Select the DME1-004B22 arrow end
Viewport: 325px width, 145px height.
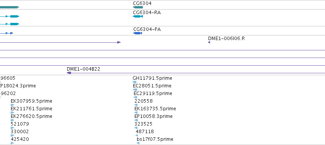(69, 73)
